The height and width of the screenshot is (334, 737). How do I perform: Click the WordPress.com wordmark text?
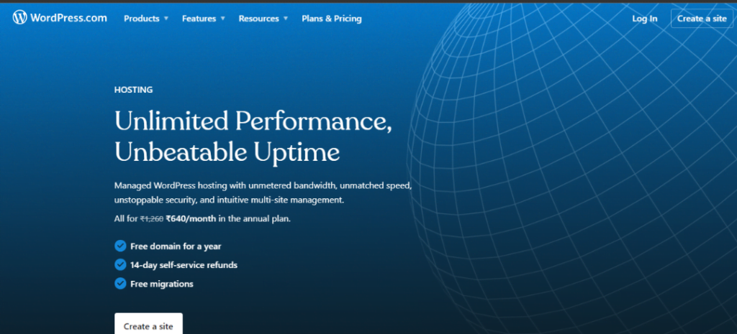point(68,18)
